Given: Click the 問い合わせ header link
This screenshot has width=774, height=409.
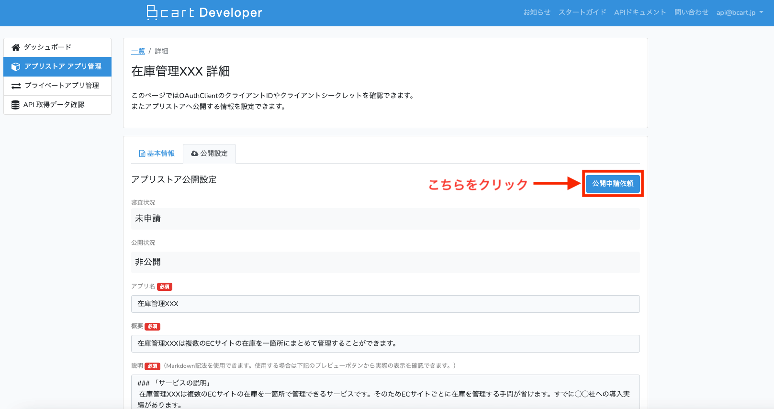Looking at the screenshot, I should [691, 12].
